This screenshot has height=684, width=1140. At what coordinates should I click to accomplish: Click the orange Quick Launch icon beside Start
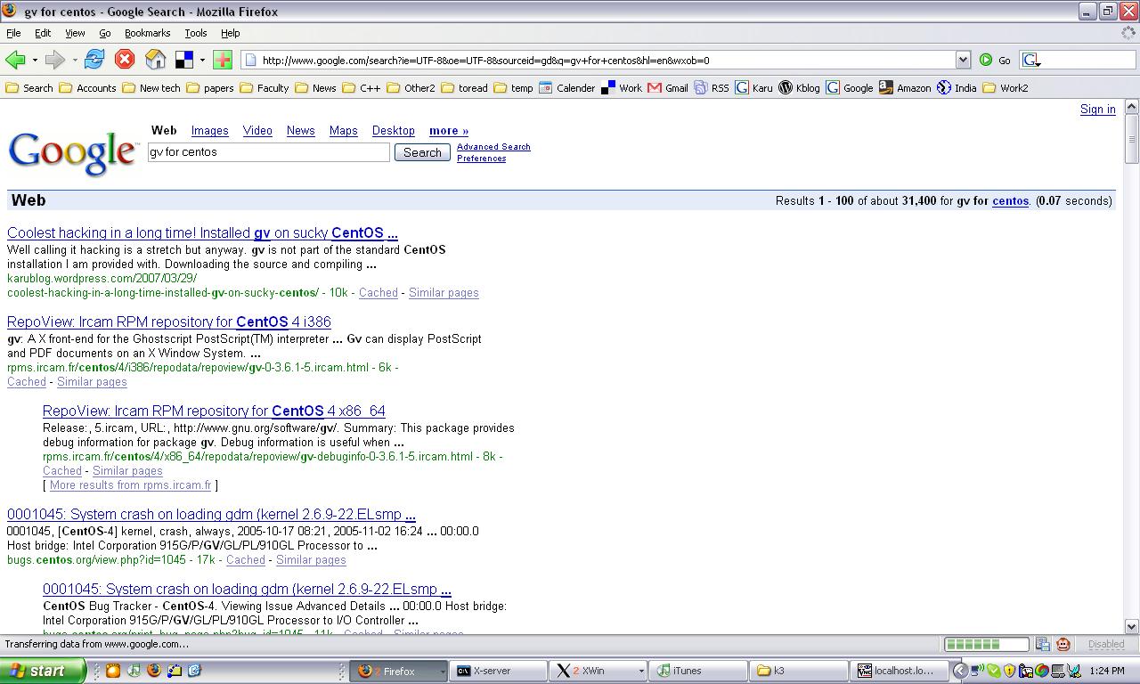pos(113,671)
